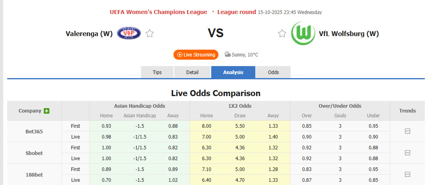Open the Sbobet trends chart icon
426x185 pixels.
coord(408,153)
